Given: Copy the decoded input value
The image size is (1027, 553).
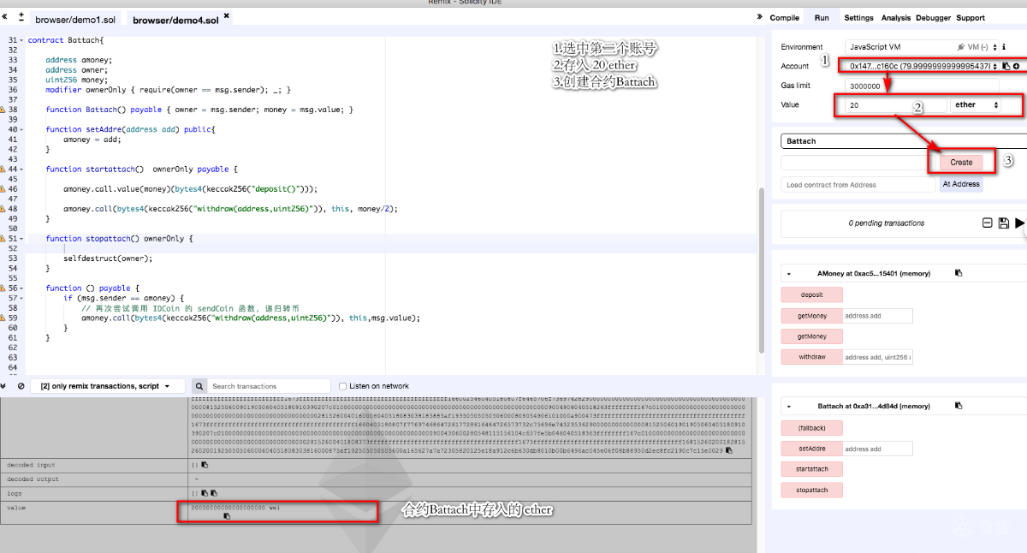Looking at the screenshot, I should tap(205, 465).
